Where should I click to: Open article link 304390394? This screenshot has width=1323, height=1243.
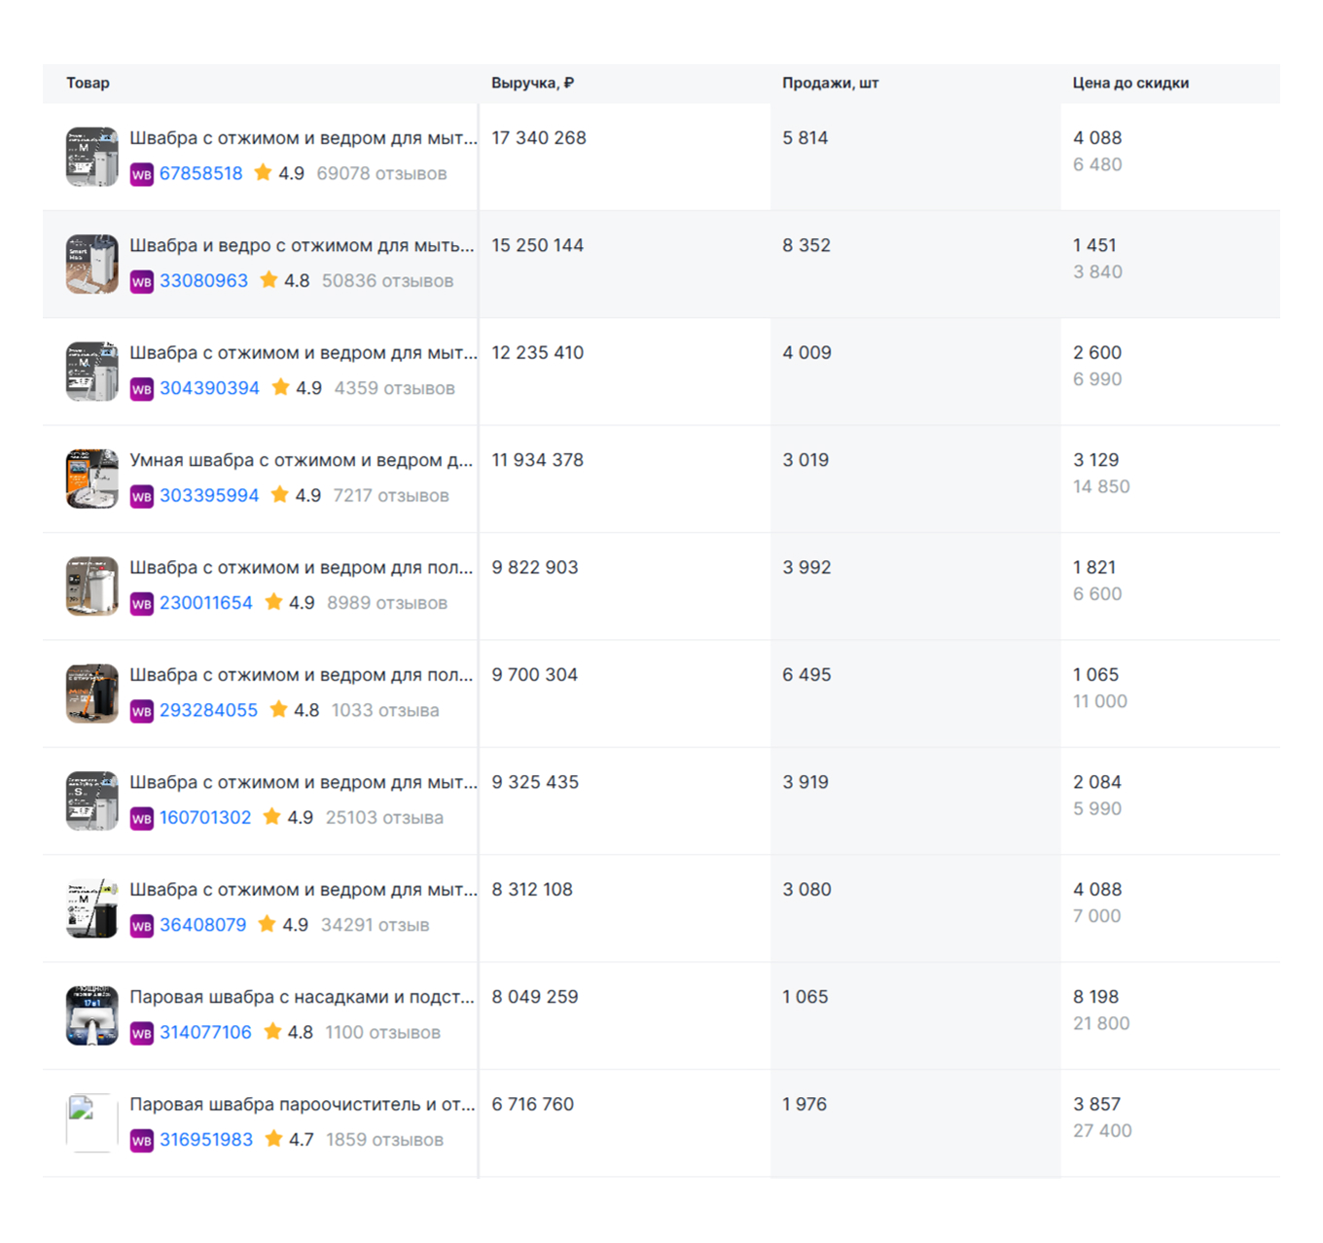(x=209, y=388)
